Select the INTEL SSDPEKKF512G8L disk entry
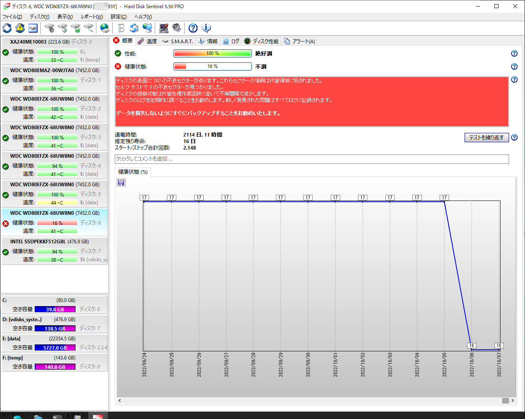The image size is (525, 419). click(x=55, y=251)
